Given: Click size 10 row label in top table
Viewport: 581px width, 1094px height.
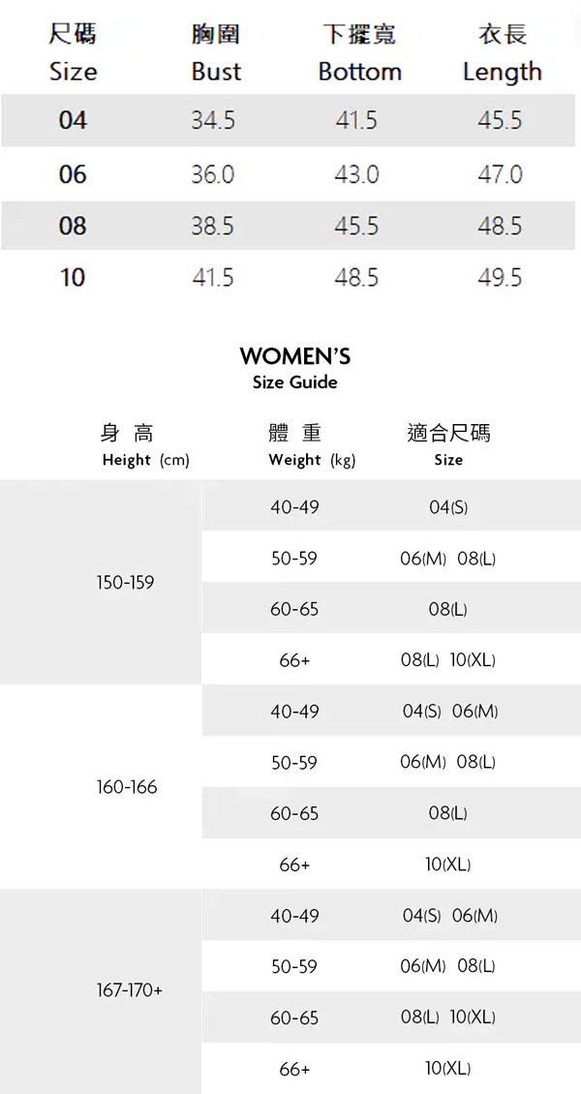Looking at the screenshot, I should [73, 278].
